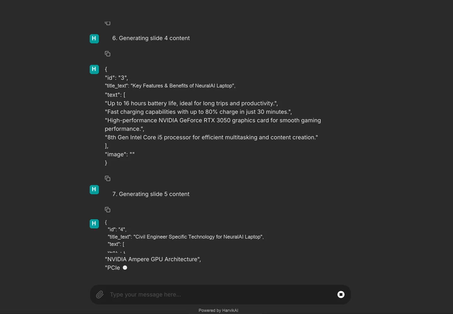The image size is (453, 314).
Task: Click the streaming cursor dot after "PCIe"
Action: 125,267
